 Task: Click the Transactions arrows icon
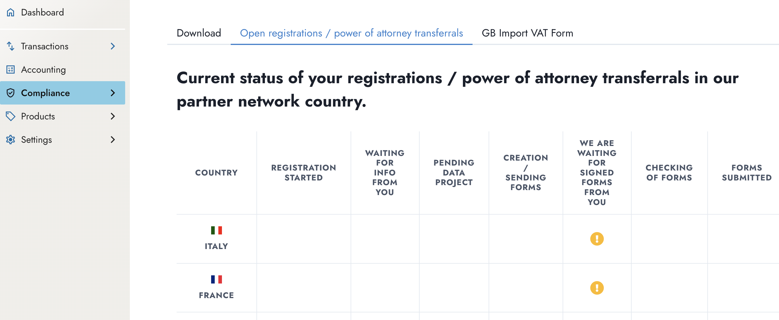11,46
